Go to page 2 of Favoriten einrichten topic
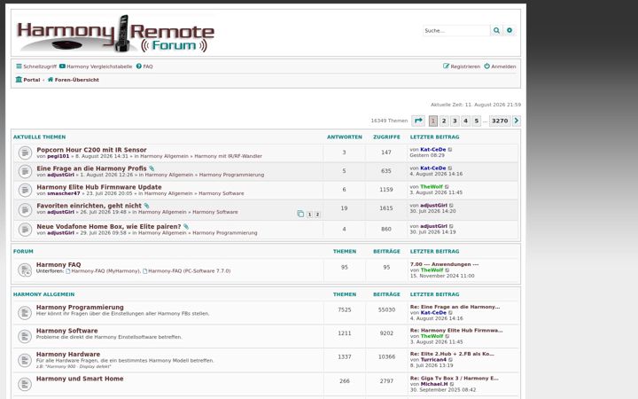Screen dimensions: 638x399 pyautogui.click(x=317, y=215)
